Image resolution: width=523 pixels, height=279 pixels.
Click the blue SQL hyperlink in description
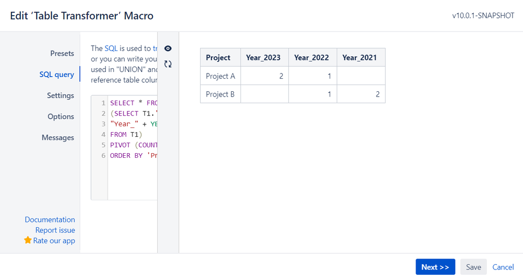click(111, 48)
